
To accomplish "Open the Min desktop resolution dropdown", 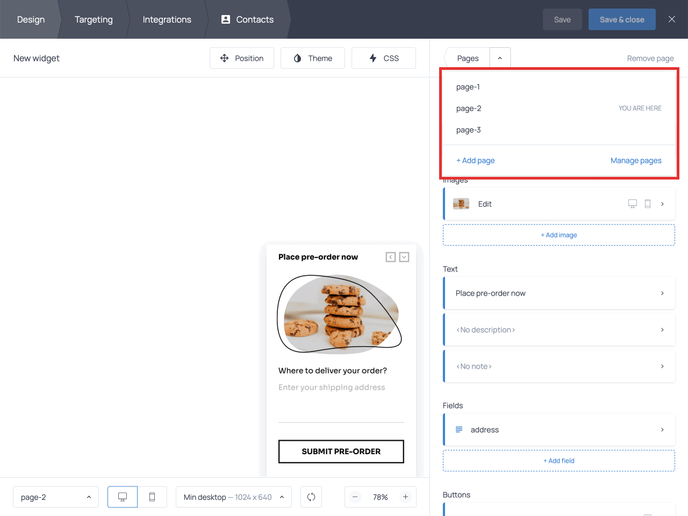I will [x=233, y=497].
